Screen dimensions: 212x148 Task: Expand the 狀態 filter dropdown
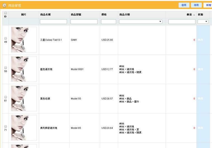(x=203, y=22)
